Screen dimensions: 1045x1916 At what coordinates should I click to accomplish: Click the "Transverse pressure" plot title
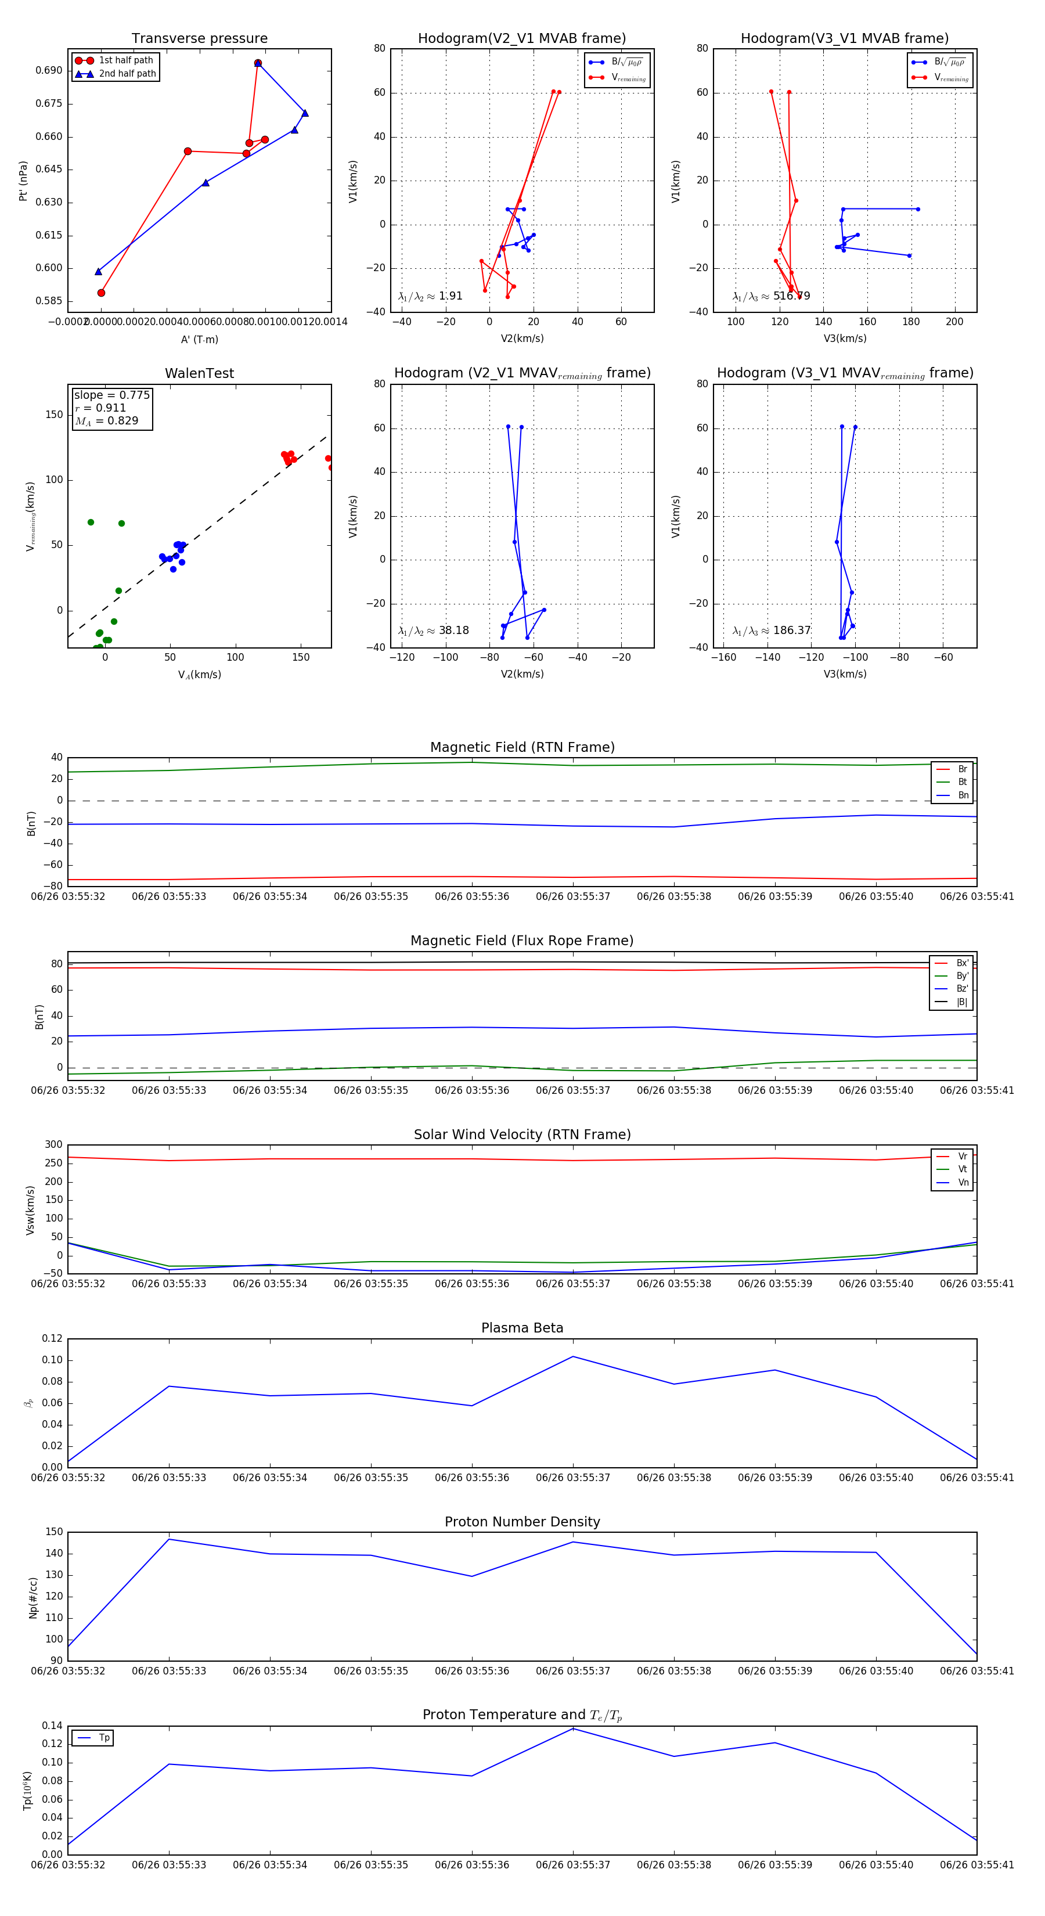(199, 38)
